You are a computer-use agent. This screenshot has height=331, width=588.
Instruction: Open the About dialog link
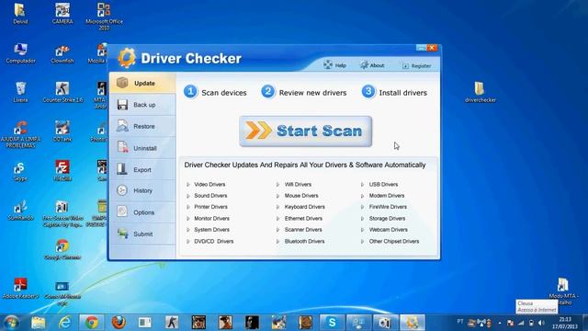coord(372,65)
